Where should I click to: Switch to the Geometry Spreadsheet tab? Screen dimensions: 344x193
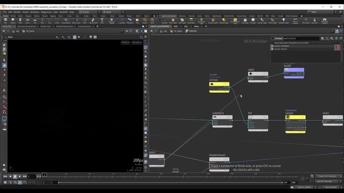[x=26, y=26]
